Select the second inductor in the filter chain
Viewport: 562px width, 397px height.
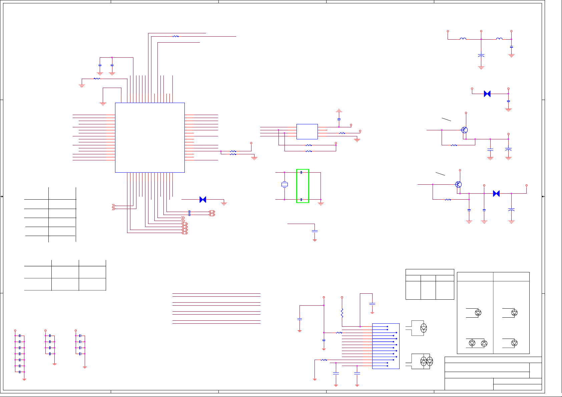point(499,39)
